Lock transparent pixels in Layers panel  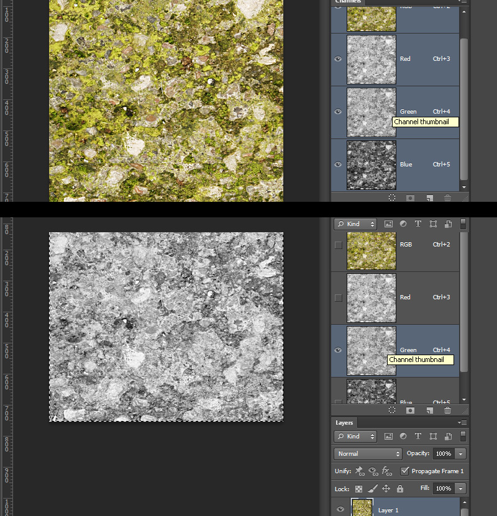(x=358, y=489)
